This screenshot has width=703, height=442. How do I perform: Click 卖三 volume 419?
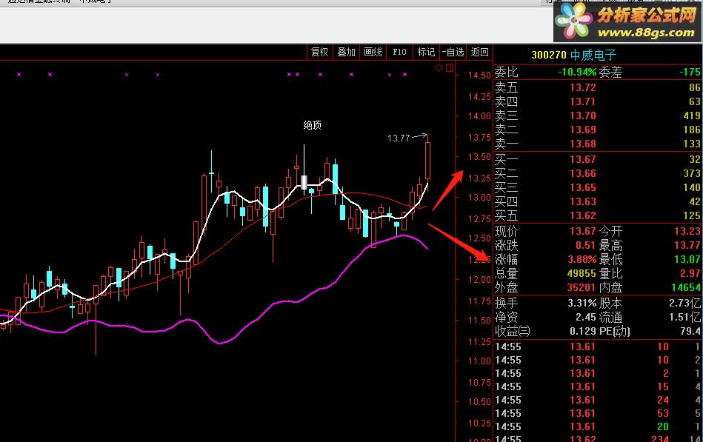tap(692, 115)
